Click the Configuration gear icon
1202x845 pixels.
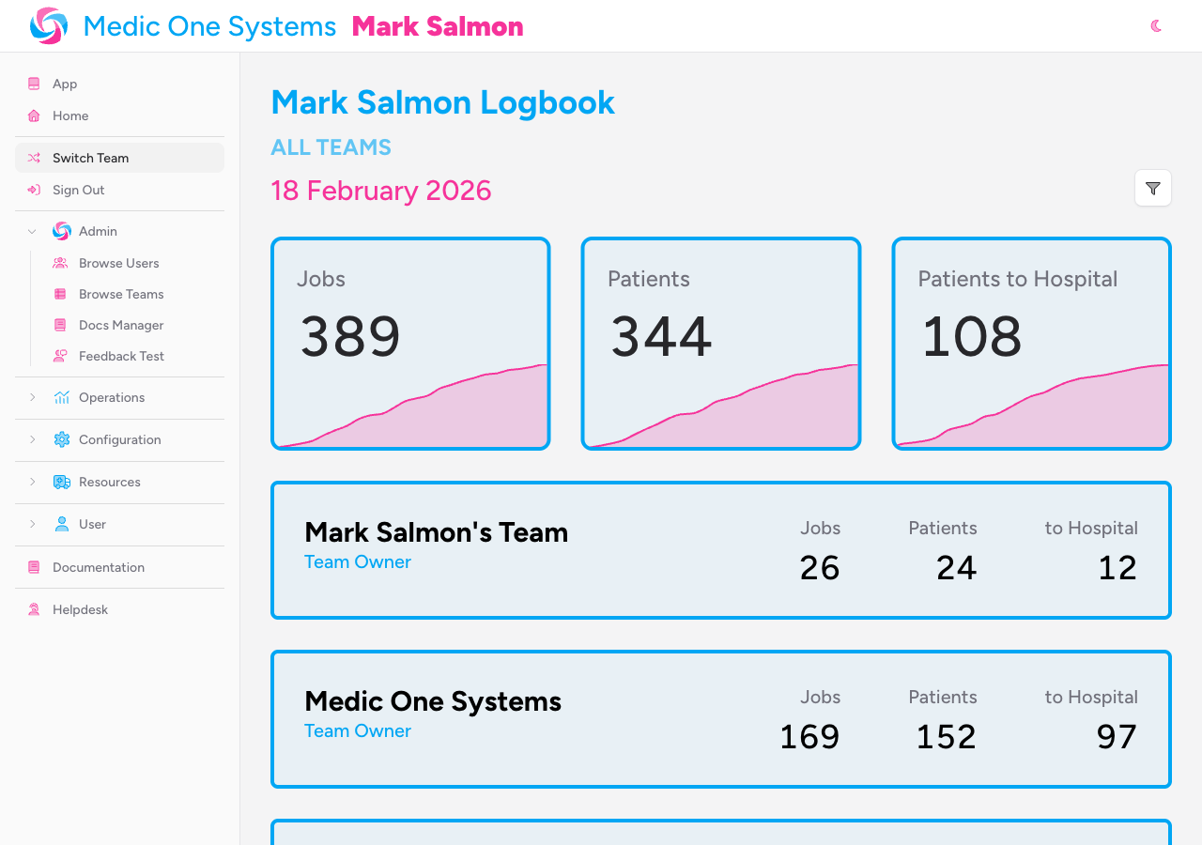[60, 439]
